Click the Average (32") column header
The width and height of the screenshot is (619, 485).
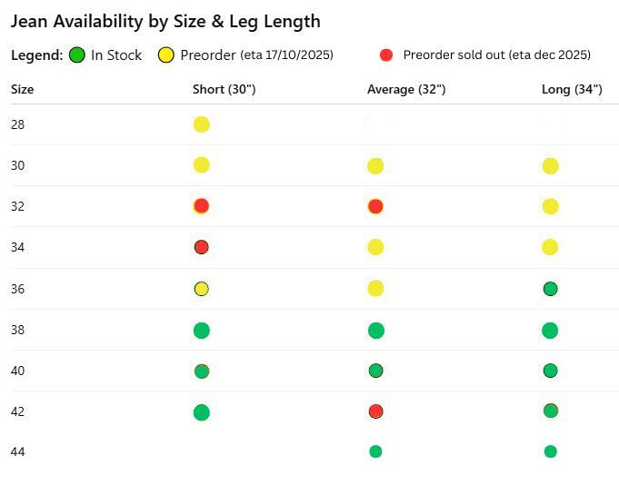[406, 90]
